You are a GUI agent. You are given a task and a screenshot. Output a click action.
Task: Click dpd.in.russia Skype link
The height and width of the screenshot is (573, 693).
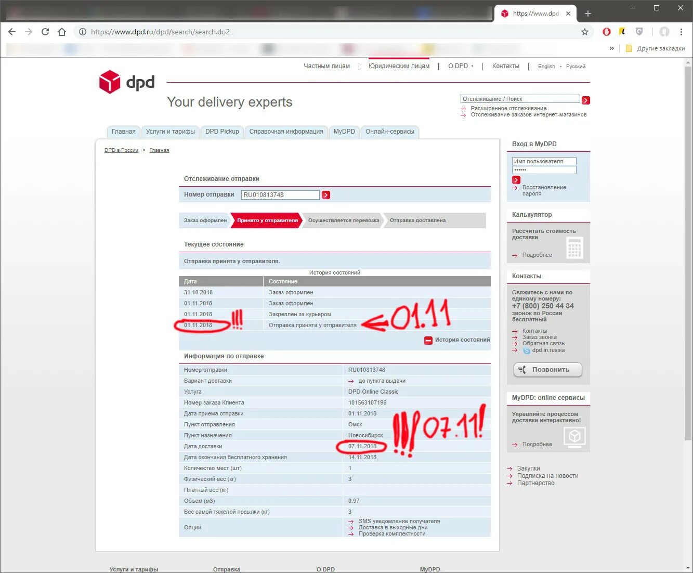point(548,350)
